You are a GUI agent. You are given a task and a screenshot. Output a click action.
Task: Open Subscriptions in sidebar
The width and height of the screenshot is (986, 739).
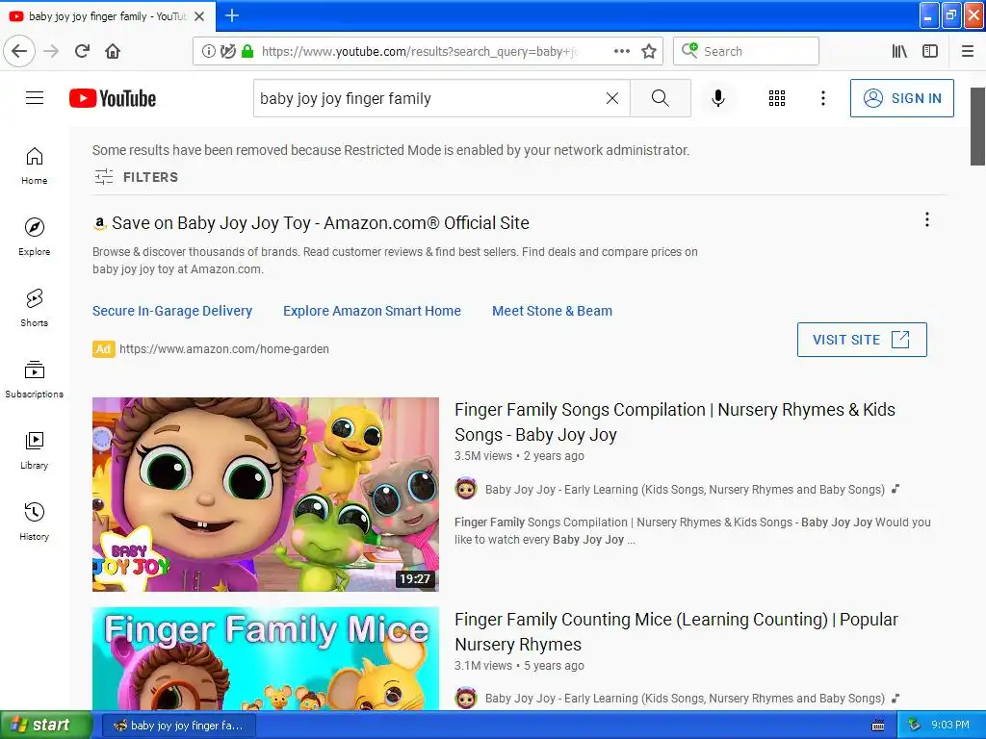point(34,379)
